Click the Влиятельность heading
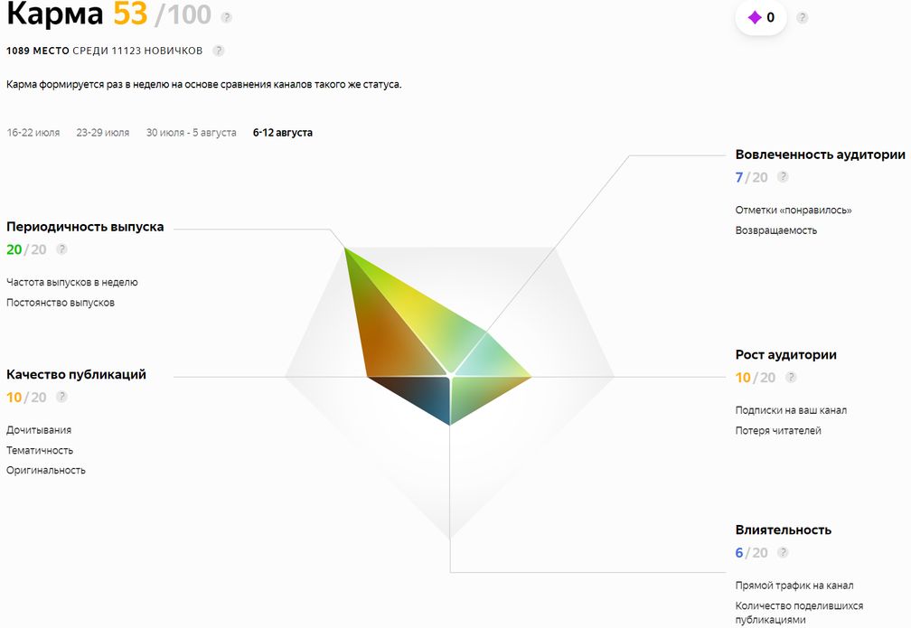The height and width of the screenshot is (628, 911). point(783,530)
